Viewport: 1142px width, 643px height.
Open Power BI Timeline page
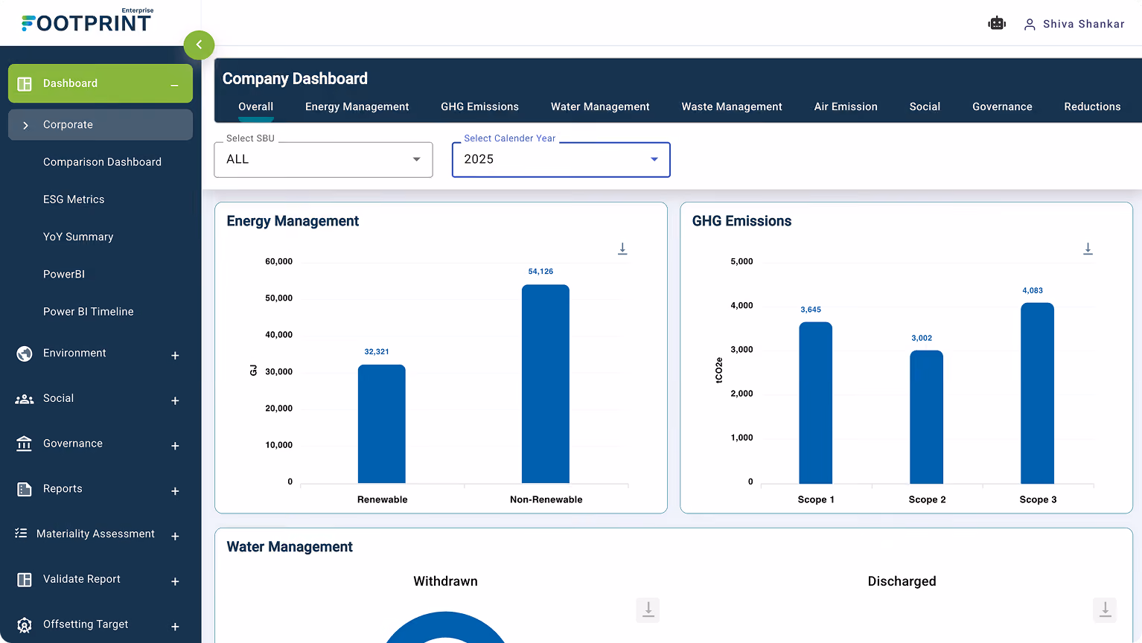point(89,312)
